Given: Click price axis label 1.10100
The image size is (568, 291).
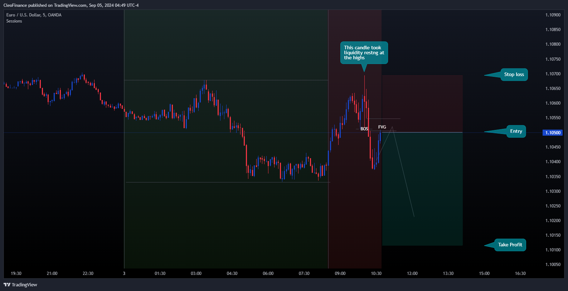Looking at the screenshot, I should 553,250.
